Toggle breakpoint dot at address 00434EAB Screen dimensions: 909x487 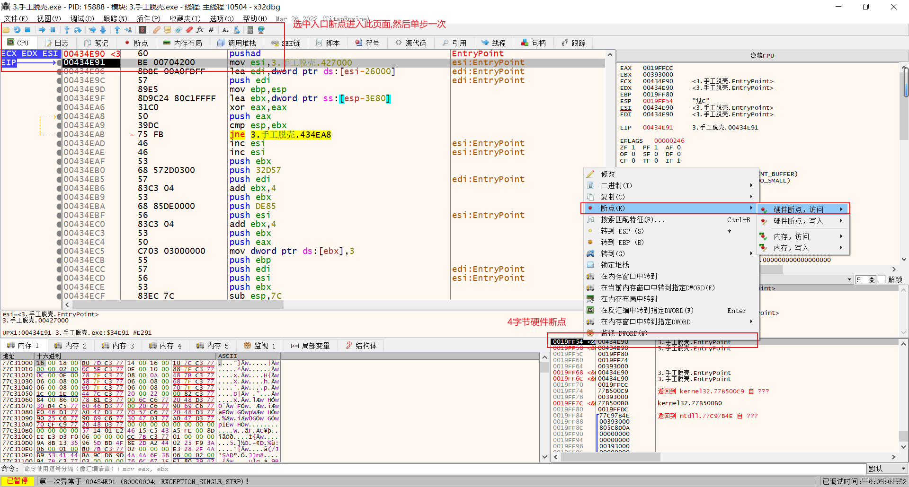[x=59, y=134]
